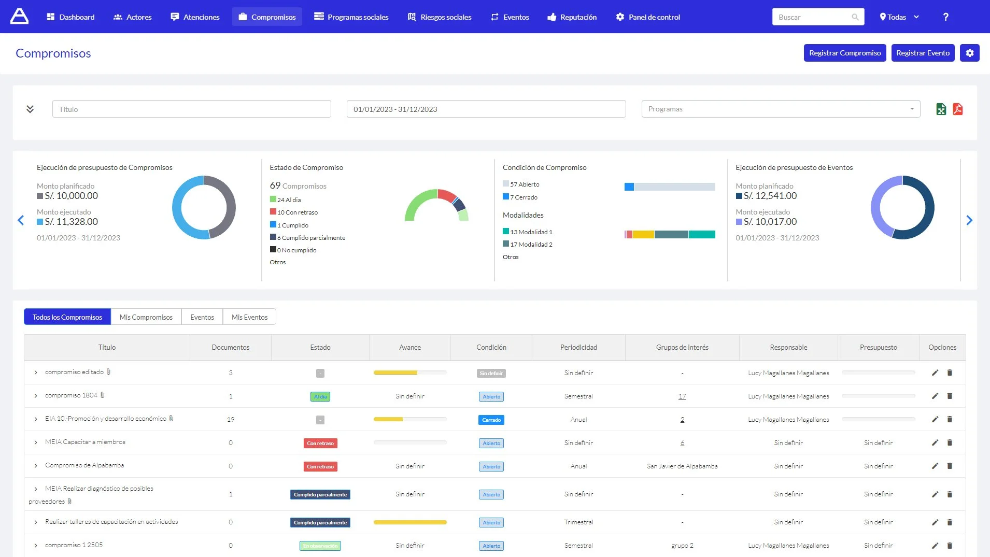
Task: Delete the MEIA Capacitar a miembros row
Action: pyautogui.click(x=950, y=442)
